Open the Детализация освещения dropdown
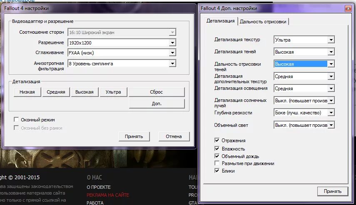 point(304,89)
